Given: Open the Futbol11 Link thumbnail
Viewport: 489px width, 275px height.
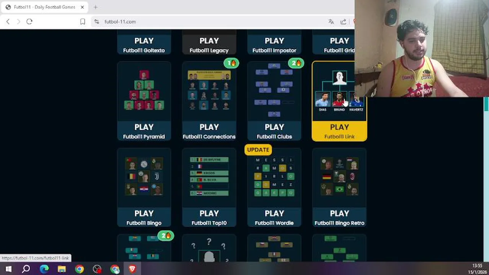Looking at the screenshot, I should click(x=339, y=91).
